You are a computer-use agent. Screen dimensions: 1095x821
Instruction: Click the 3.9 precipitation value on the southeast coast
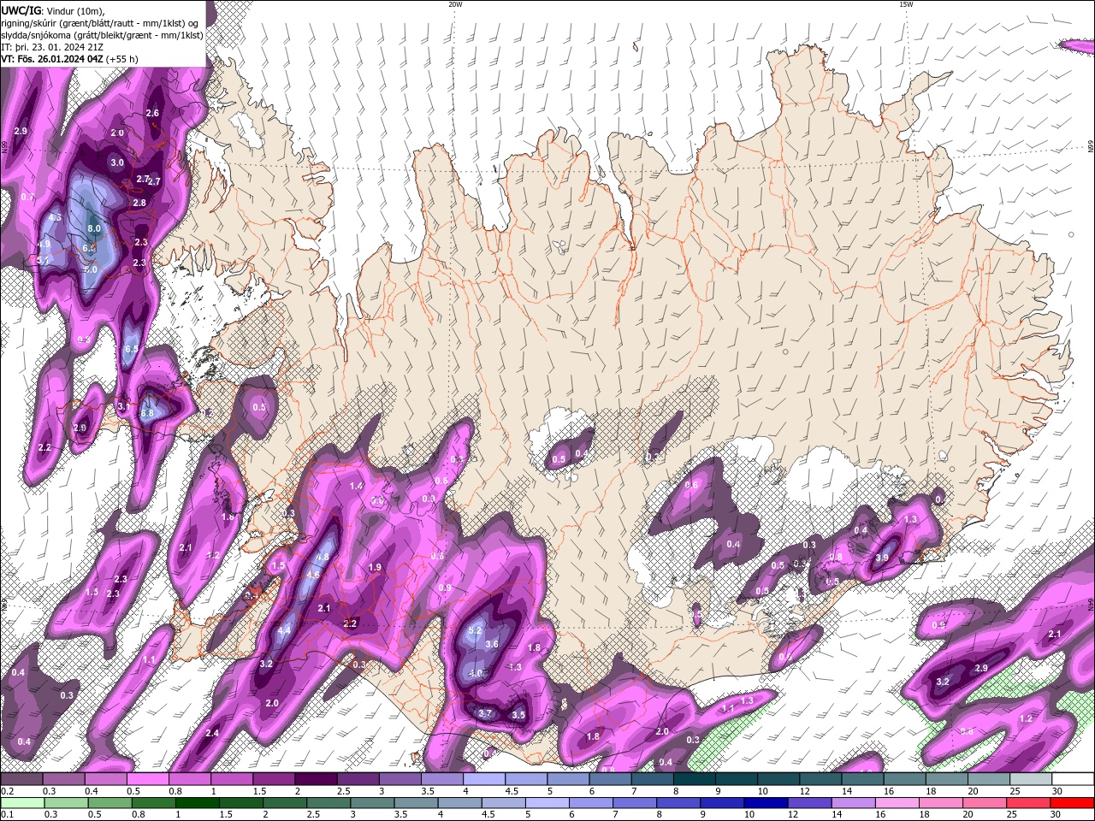tap(883, 558)
